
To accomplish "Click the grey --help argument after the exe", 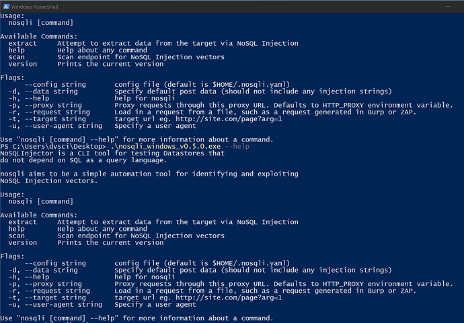I will click(237, 147).
